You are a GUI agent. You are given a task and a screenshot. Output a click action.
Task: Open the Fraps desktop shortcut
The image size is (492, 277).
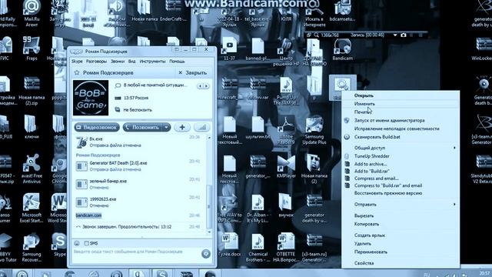pos(32,48)
